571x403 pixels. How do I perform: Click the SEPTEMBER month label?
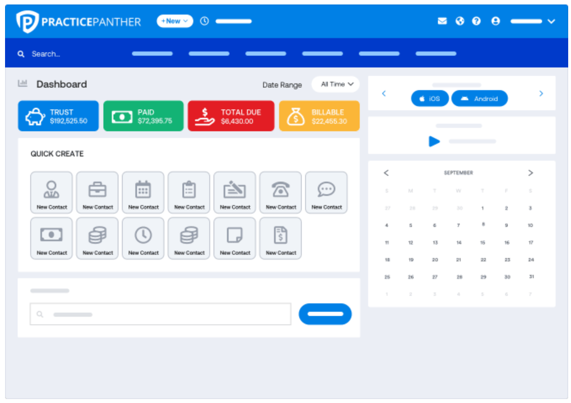458,173
